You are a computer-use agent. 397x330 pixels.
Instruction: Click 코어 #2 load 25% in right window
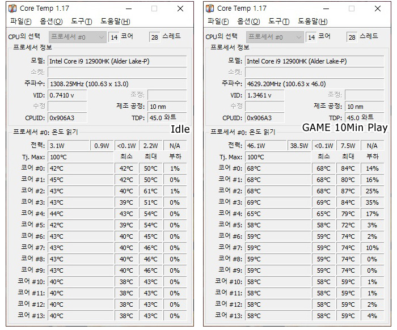coord(372,191)
